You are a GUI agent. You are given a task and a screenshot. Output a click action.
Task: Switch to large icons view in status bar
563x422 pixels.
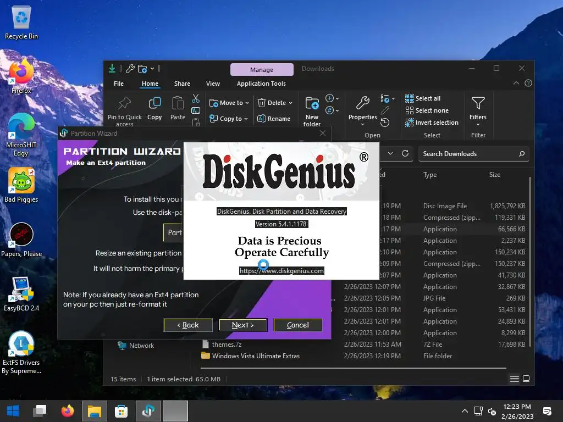click(526, 379)
